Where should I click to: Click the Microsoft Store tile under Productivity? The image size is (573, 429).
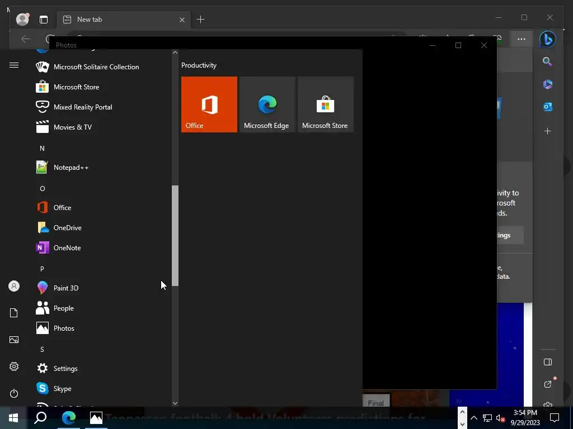(326, 104)
